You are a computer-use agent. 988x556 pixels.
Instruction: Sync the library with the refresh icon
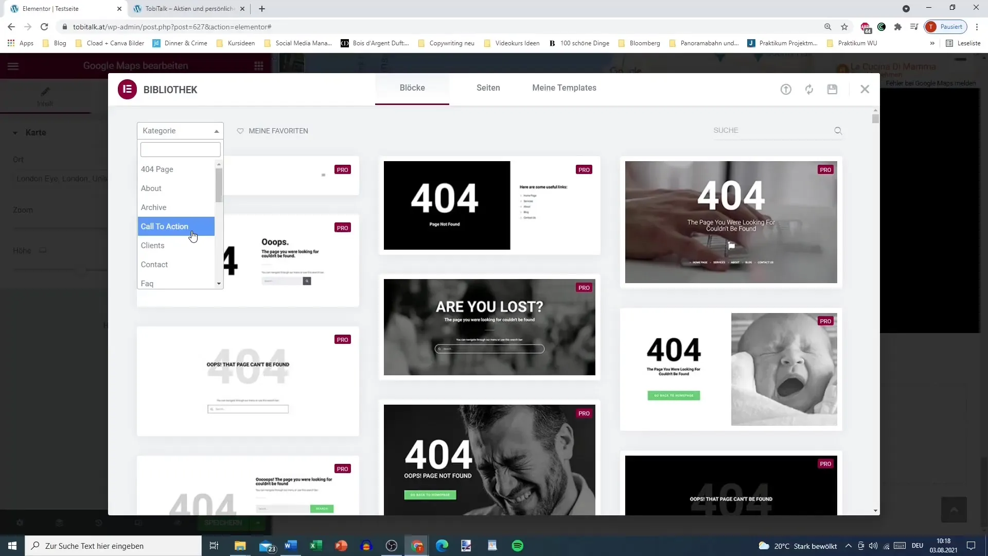click(x=809, y=90)
